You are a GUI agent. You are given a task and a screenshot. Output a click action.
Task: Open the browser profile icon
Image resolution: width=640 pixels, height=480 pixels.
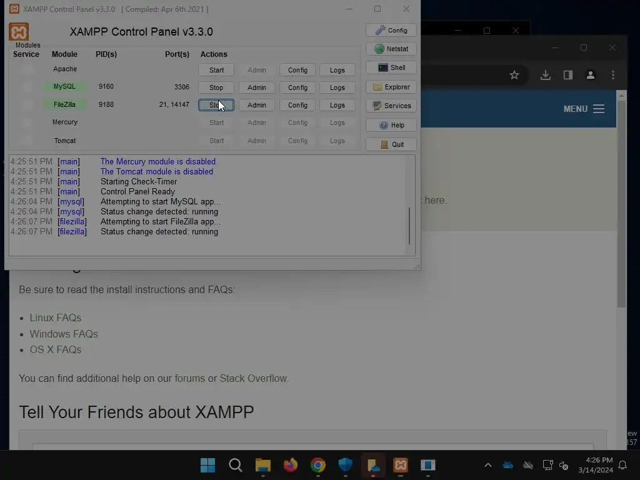590,75
